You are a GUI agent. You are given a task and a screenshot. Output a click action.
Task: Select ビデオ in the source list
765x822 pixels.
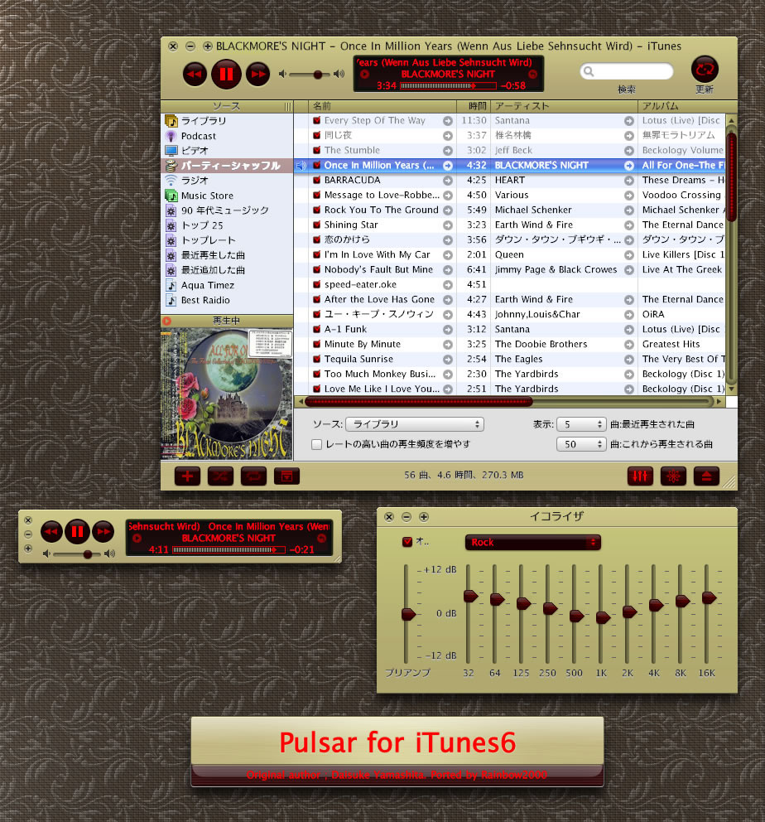(x=227, y=151)
